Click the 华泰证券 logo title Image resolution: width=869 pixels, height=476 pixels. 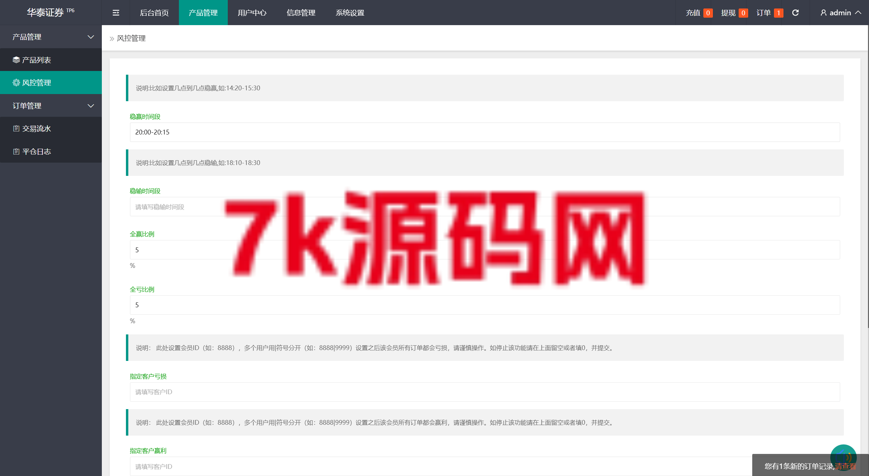click(x=45, y=13)
